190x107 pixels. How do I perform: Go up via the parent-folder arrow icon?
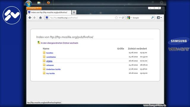click(39, 43)
